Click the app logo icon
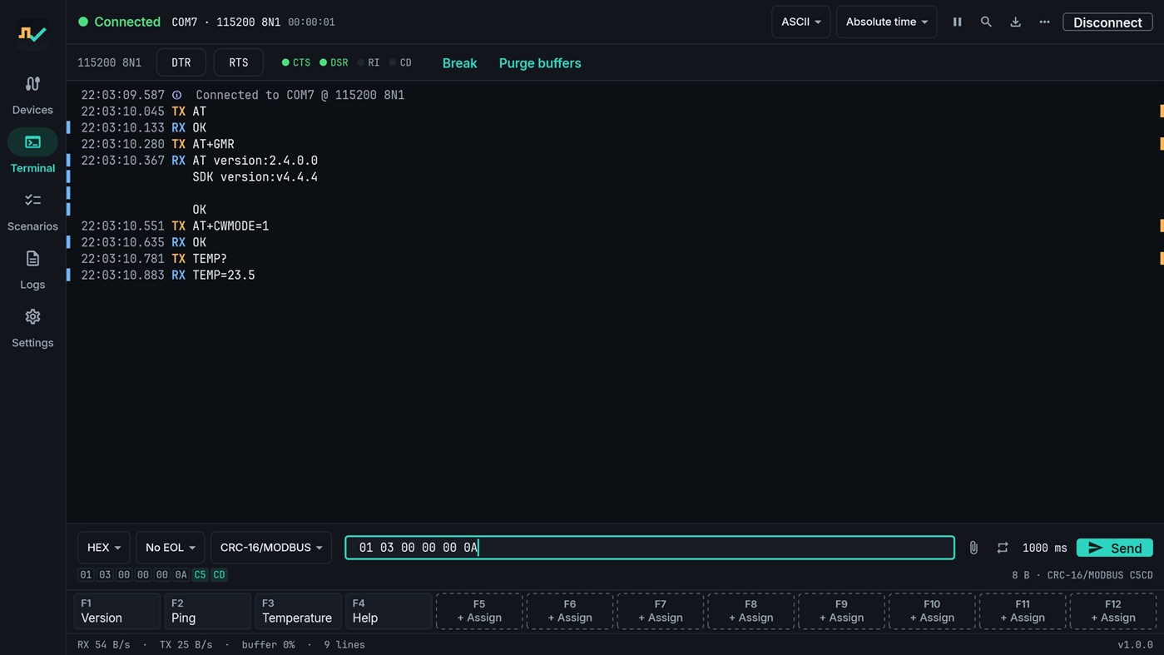 32,34
